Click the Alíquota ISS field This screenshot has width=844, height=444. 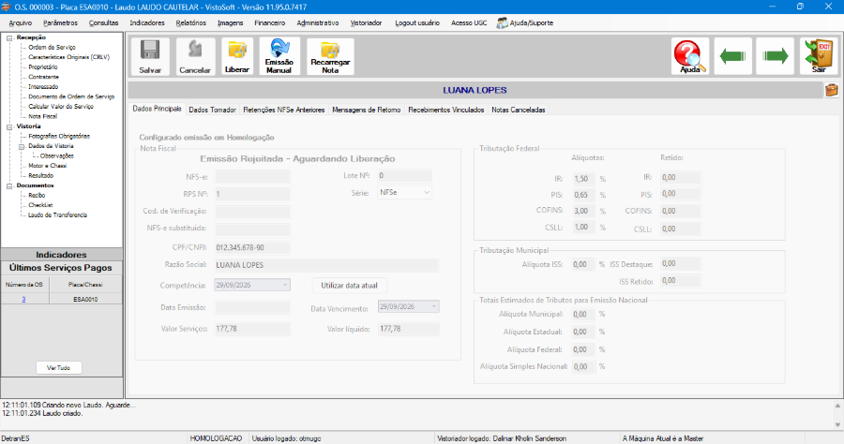click(583, 264)
